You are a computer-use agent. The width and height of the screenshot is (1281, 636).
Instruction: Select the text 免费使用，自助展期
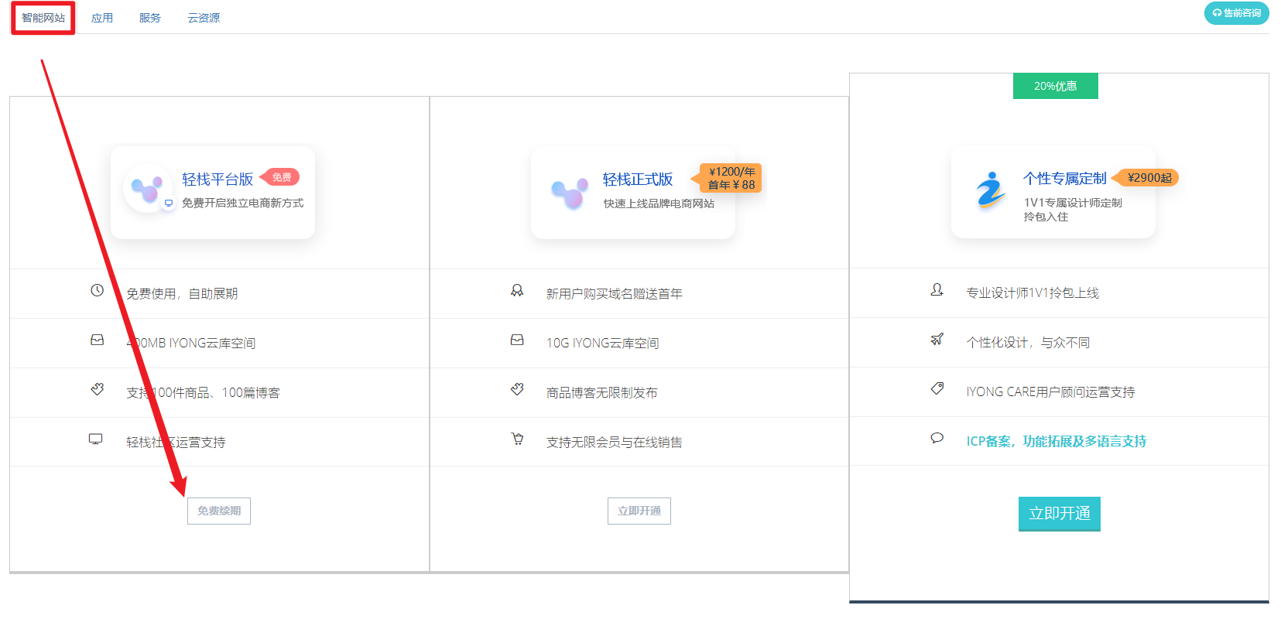click(182, 293)
